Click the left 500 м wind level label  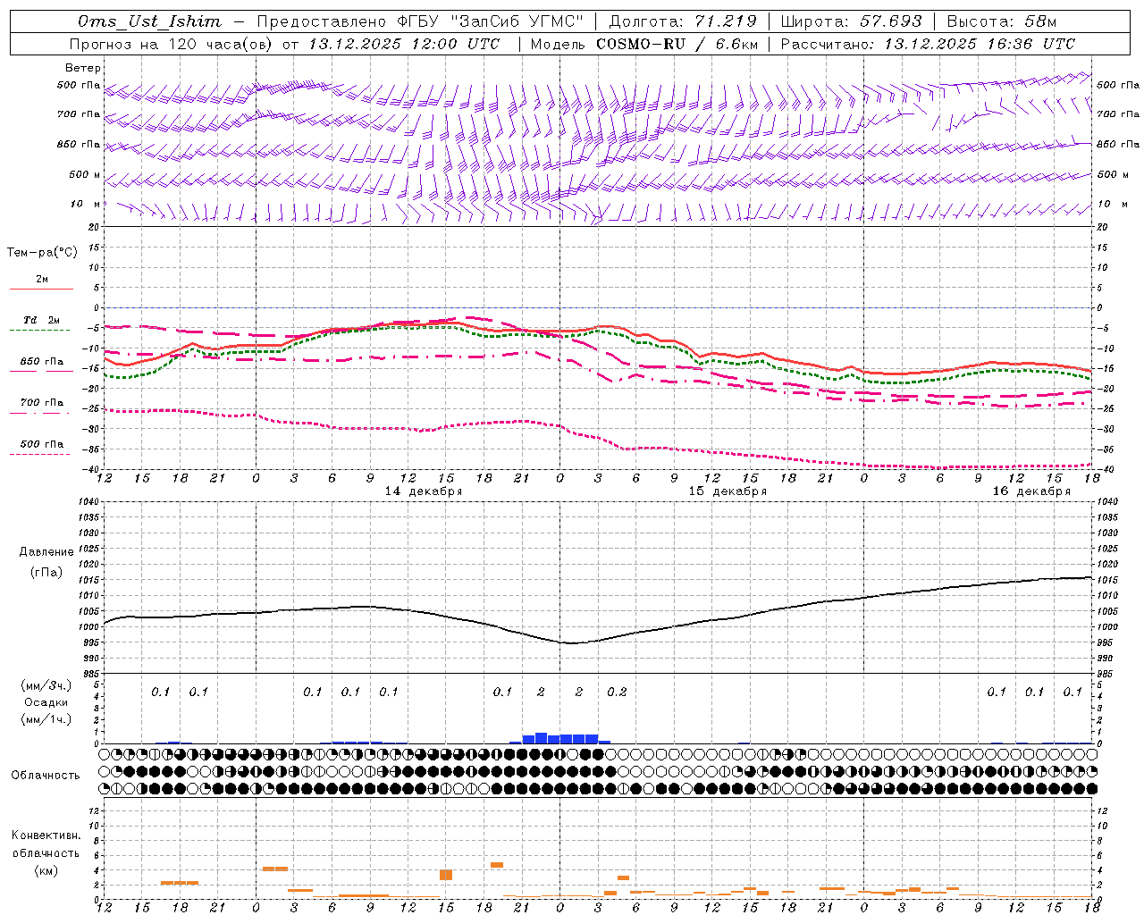85,174
